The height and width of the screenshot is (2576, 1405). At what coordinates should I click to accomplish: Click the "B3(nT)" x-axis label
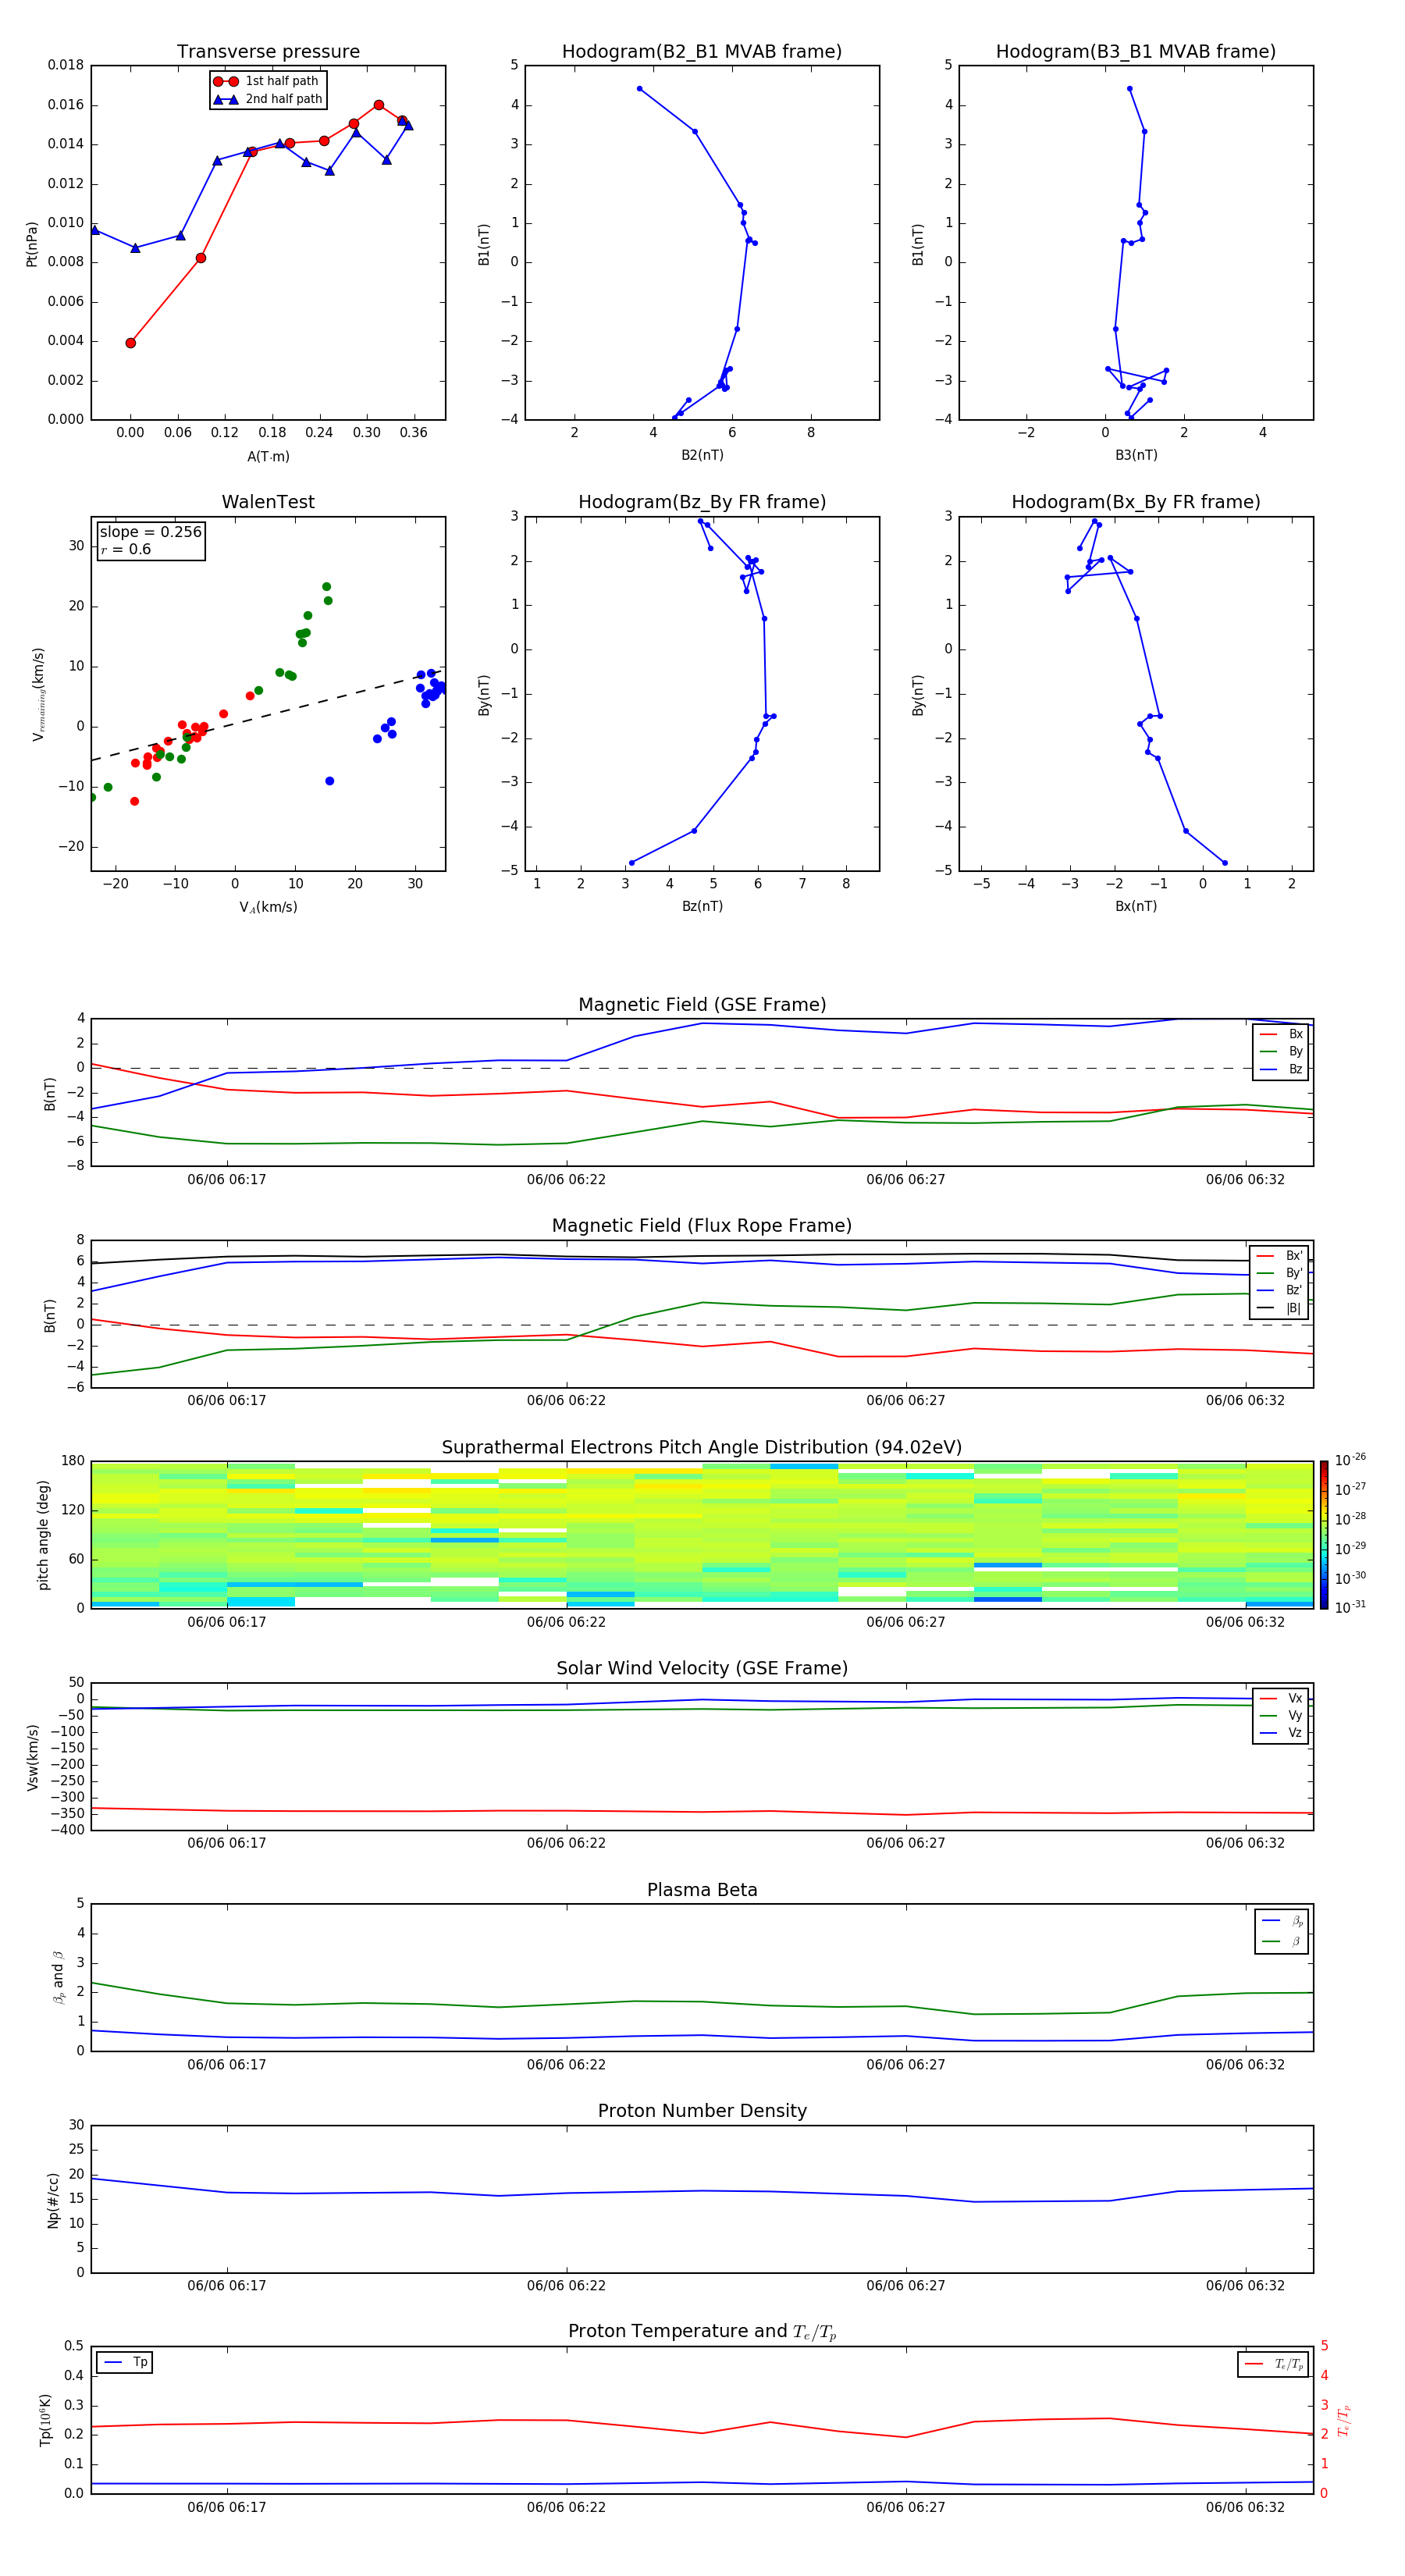click(1136, 455)
